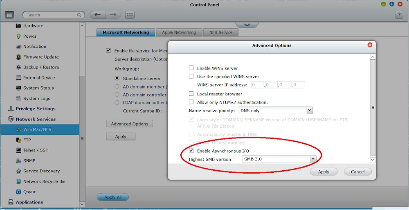This screenshot has width=409, height=210.
Task: Click the Firmware Update sidebar icon
Action: [18, 57]
